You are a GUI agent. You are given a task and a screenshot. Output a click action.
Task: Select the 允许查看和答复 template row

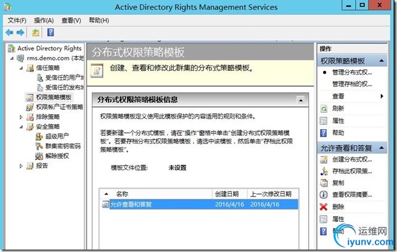199,204
